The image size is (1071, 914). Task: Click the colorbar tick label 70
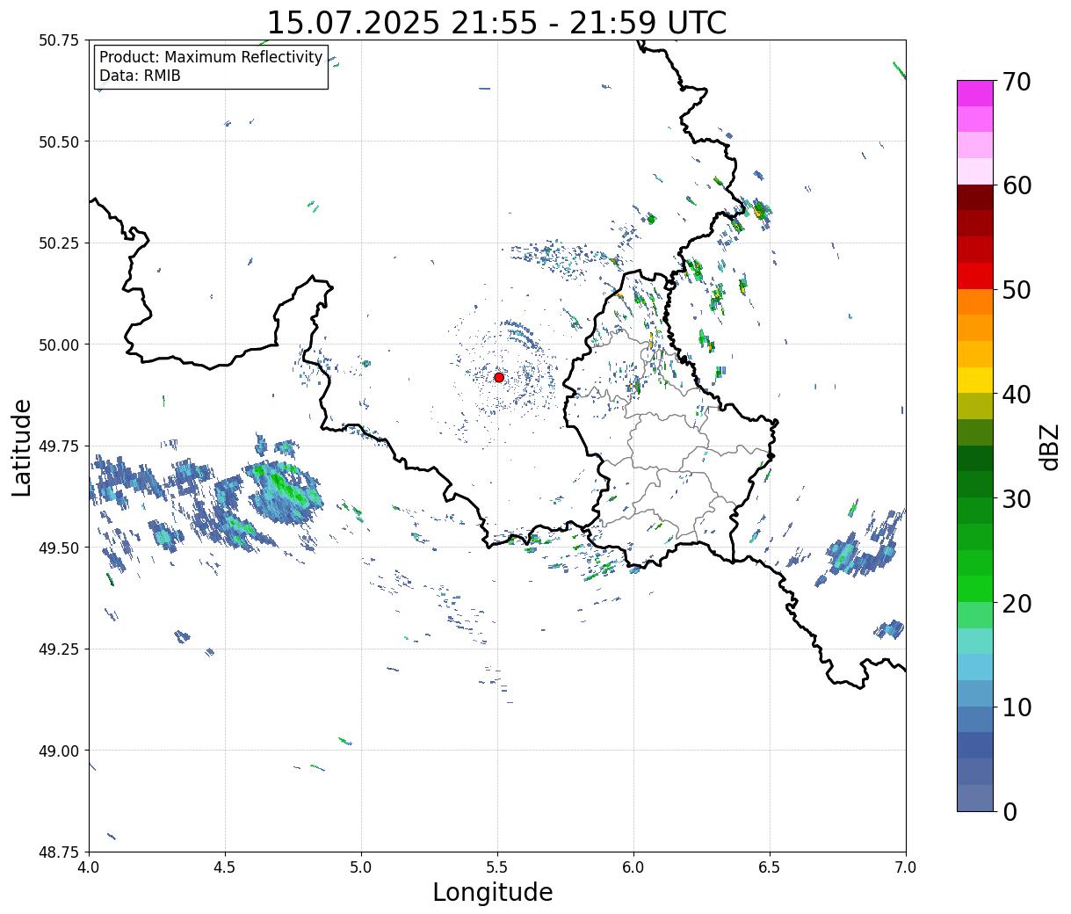click(x=1016, y=82)
